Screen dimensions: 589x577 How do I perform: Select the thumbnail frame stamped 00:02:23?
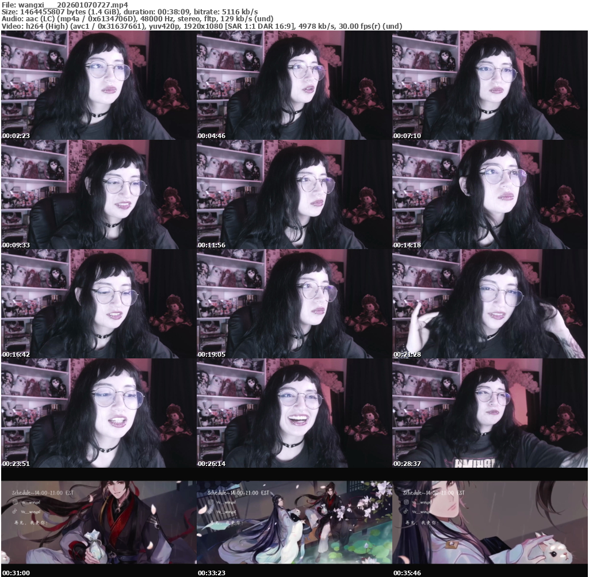point(98,85)
